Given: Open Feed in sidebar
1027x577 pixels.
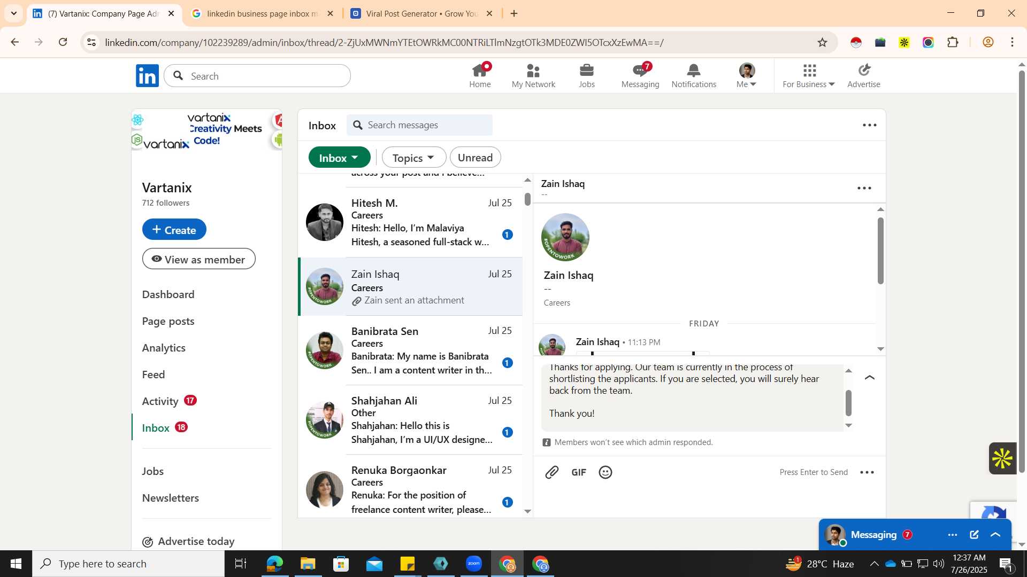Looking at the screenshot, I should [154, 375].
